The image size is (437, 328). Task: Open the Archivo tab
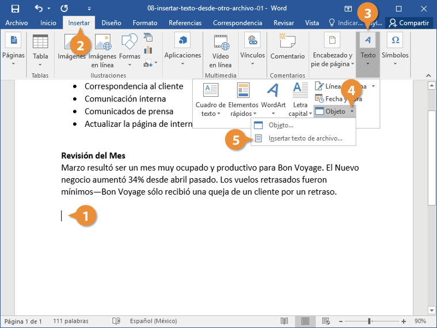point(17,23)
